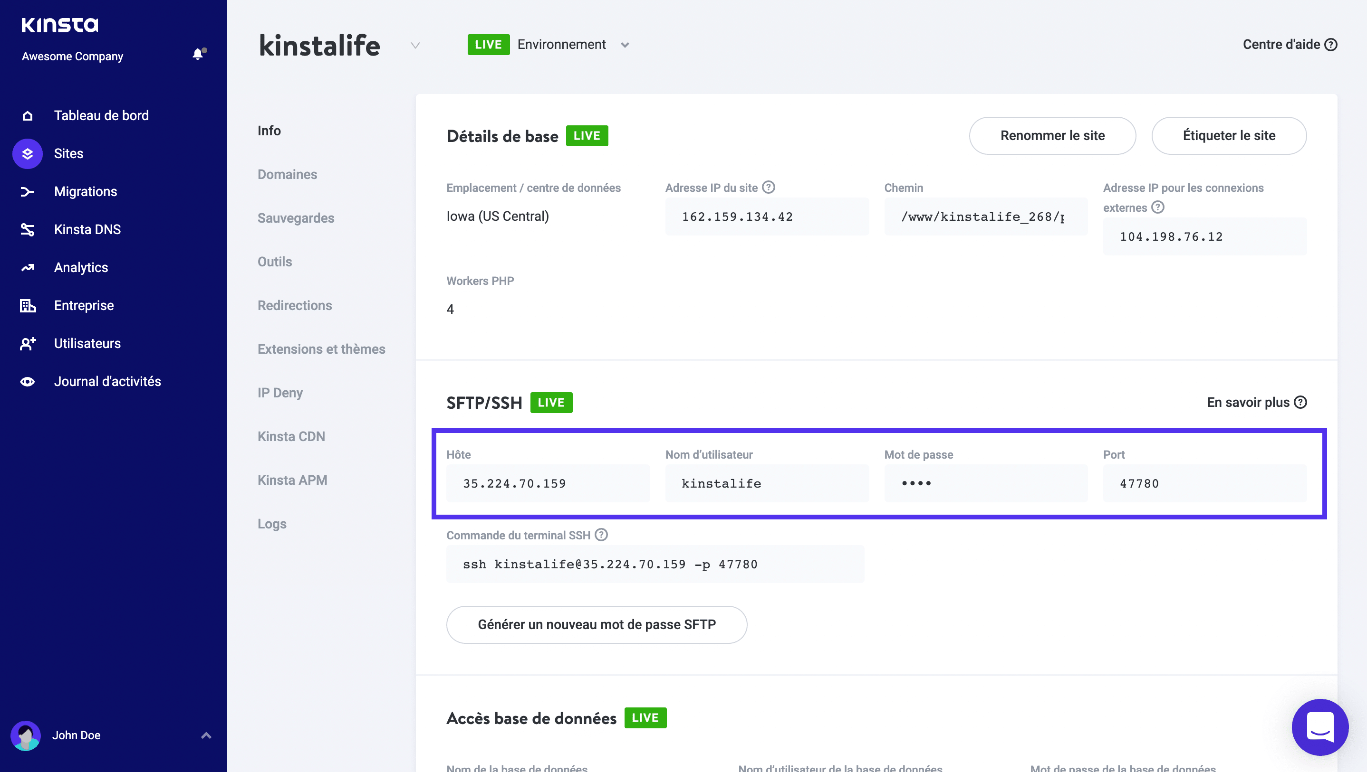The image size is (1367, 772).
Task: Open Migrations page
Action: click(86, 191)
